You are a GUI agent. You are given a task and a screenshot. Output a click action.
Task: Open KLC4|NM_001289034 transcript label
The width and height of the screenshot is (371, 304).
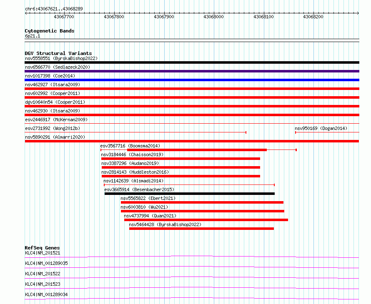46,294
